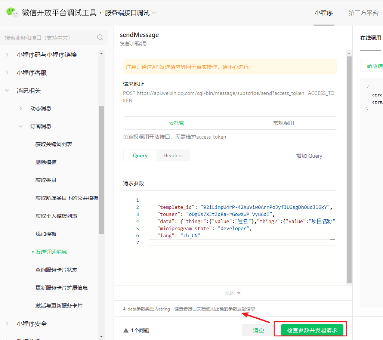The width and height of the screenshot is (383, 340).
Task: Open 获取个人模板列表 API
Action: [56, 216]
